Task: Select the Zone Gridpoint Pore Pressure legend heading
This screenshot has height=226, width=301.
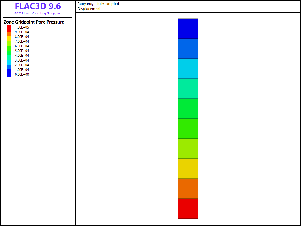Action: [34, 22]
